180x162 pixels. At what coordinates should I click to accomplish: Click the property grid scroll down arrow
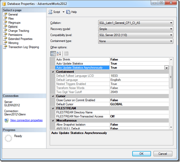tap(171, 127)
